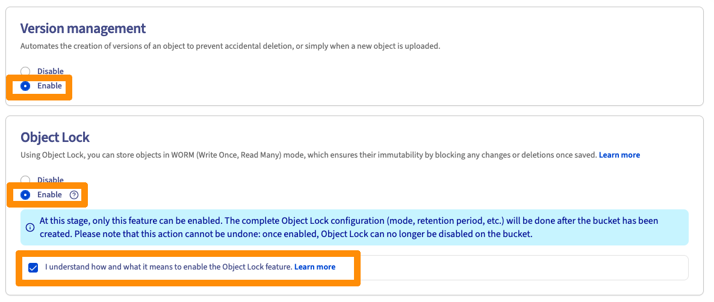Click the Version management description text
Image resolution: width=714 pixels, height=302 pixels.
230,46
